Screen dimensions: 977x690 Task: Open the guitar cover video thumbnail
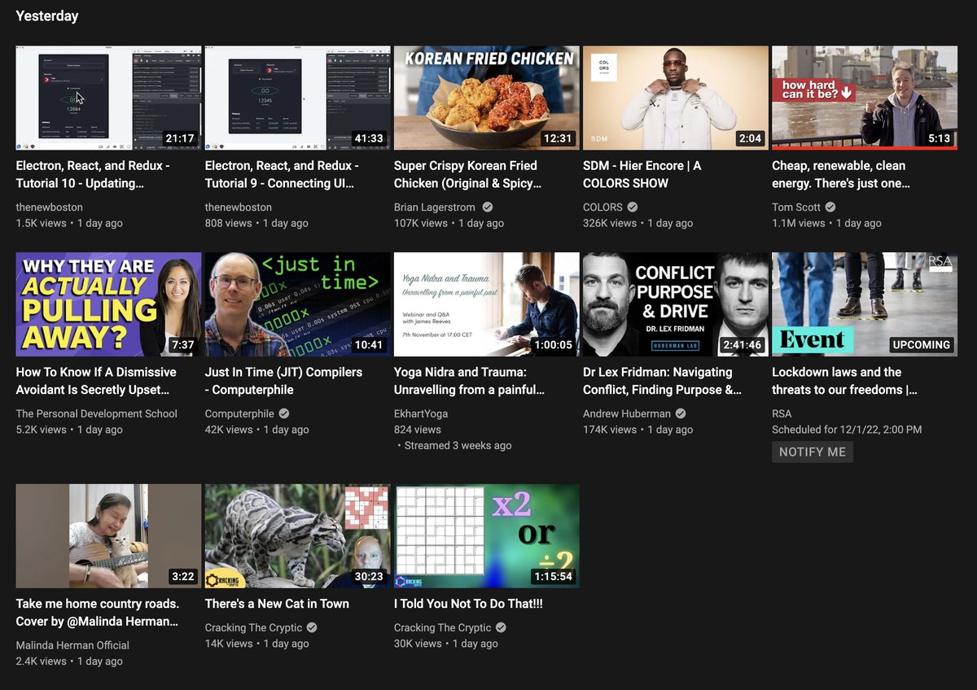108,536
